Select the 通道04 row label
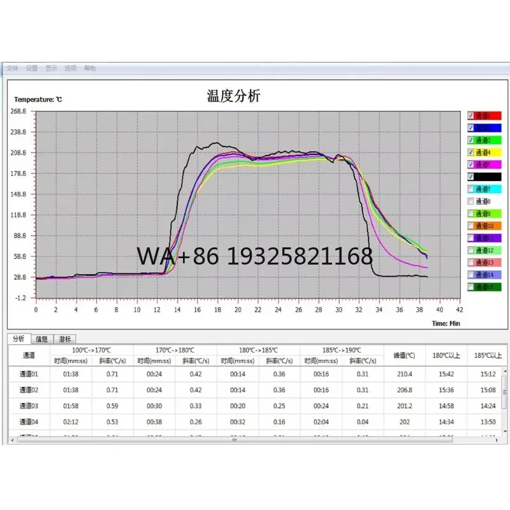The width and height of the screenshot is (510, 510). [x=29, y=422]
